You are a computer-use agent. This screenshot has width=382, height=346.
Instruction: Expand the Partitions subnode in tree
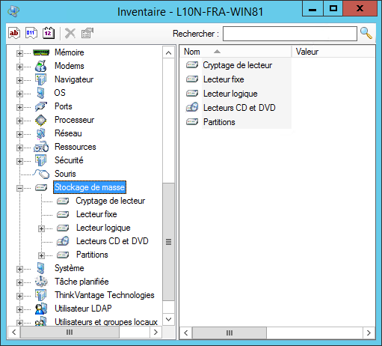pos(41,255)
